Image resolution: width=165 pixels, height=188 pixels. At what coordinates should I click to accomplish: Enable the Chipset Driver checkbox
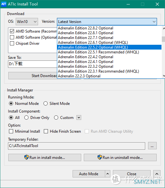(12, 43)
